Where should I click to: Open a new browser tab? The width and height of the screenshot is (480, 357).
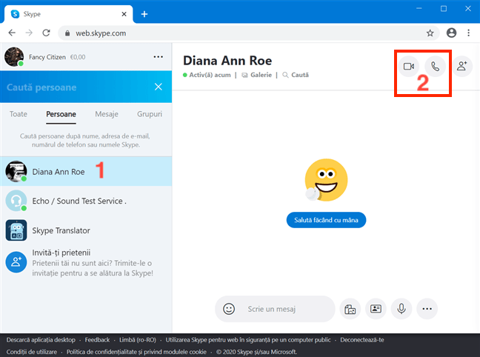(144, 14)
